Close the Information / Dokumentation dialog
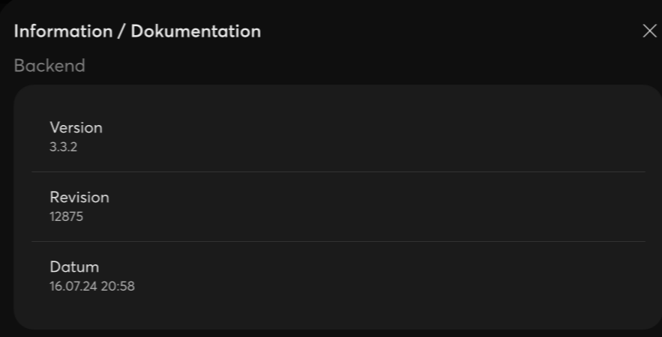 coord(649,31)
